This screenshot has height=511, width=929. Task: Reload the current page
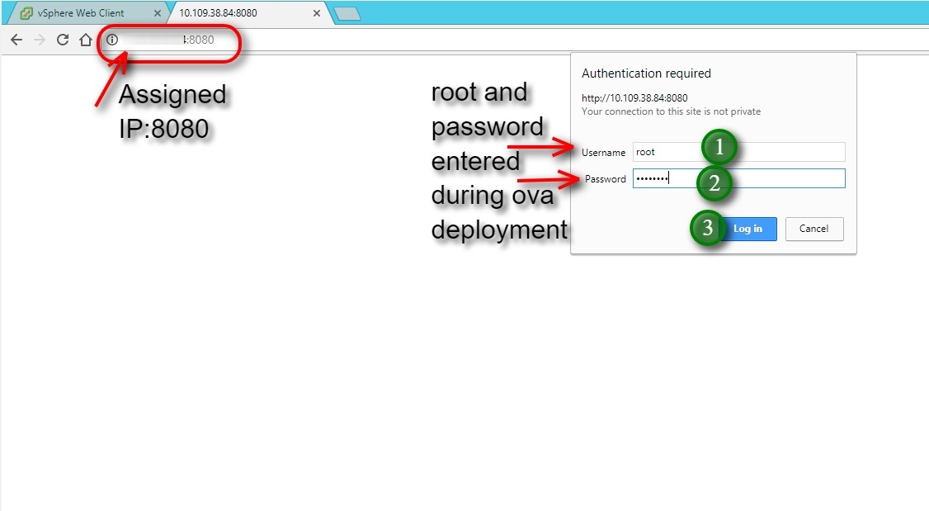click(x=62, y=40)
